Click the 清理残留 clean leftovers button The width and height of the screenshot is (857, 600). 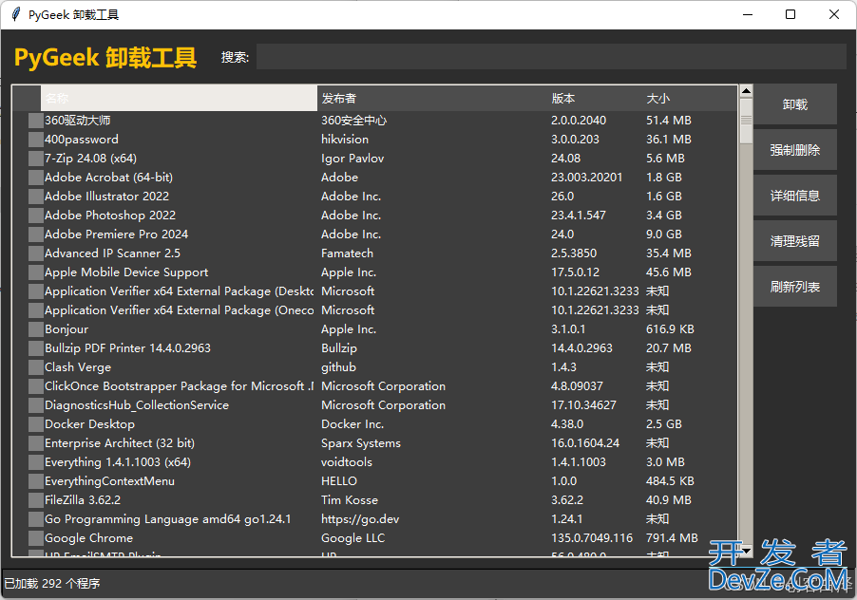[x=794, y=241]
